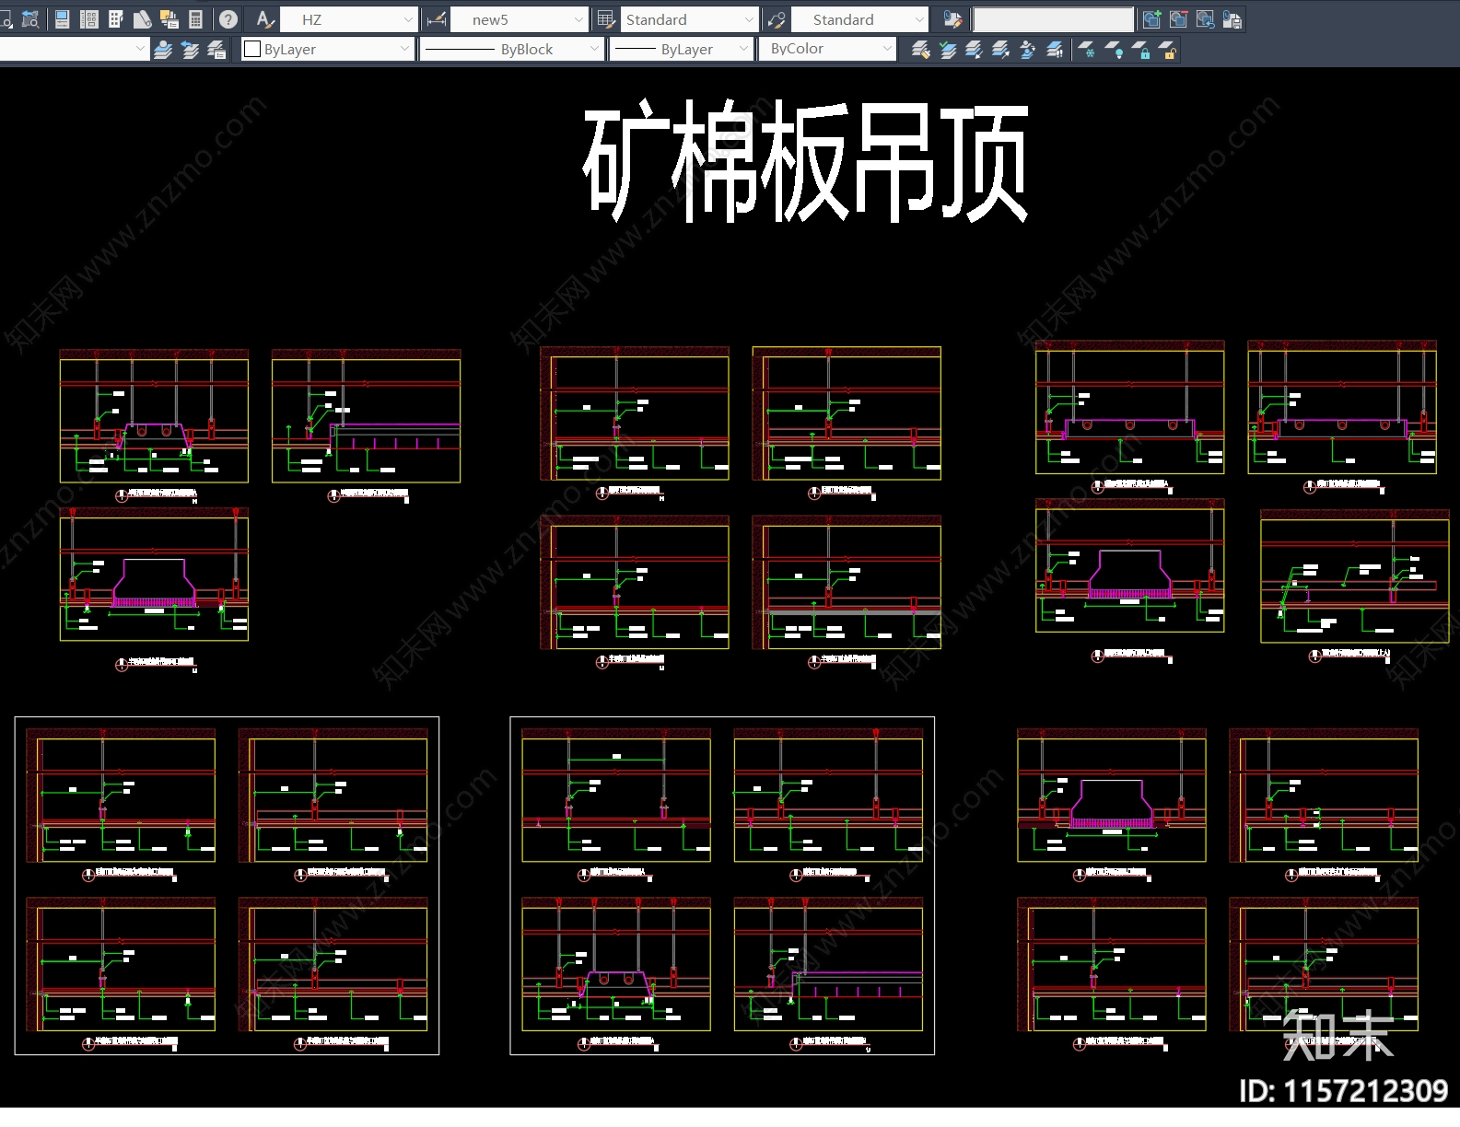
Task: Open the Layer States Manager icon
Action: 217,50
